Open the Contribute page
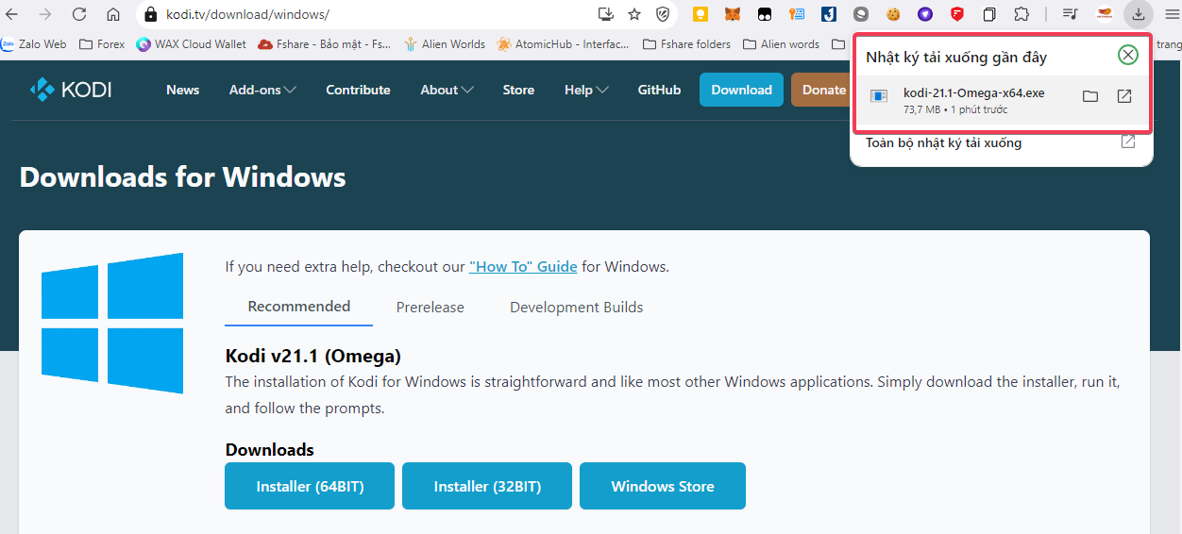The height and width of the screenshot is (534, 1182). 358,90
